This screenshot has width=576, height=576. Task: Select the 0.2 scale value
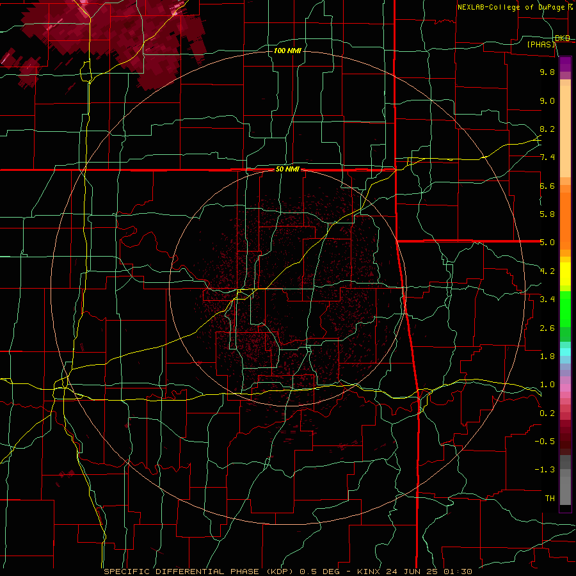[547, 413]
